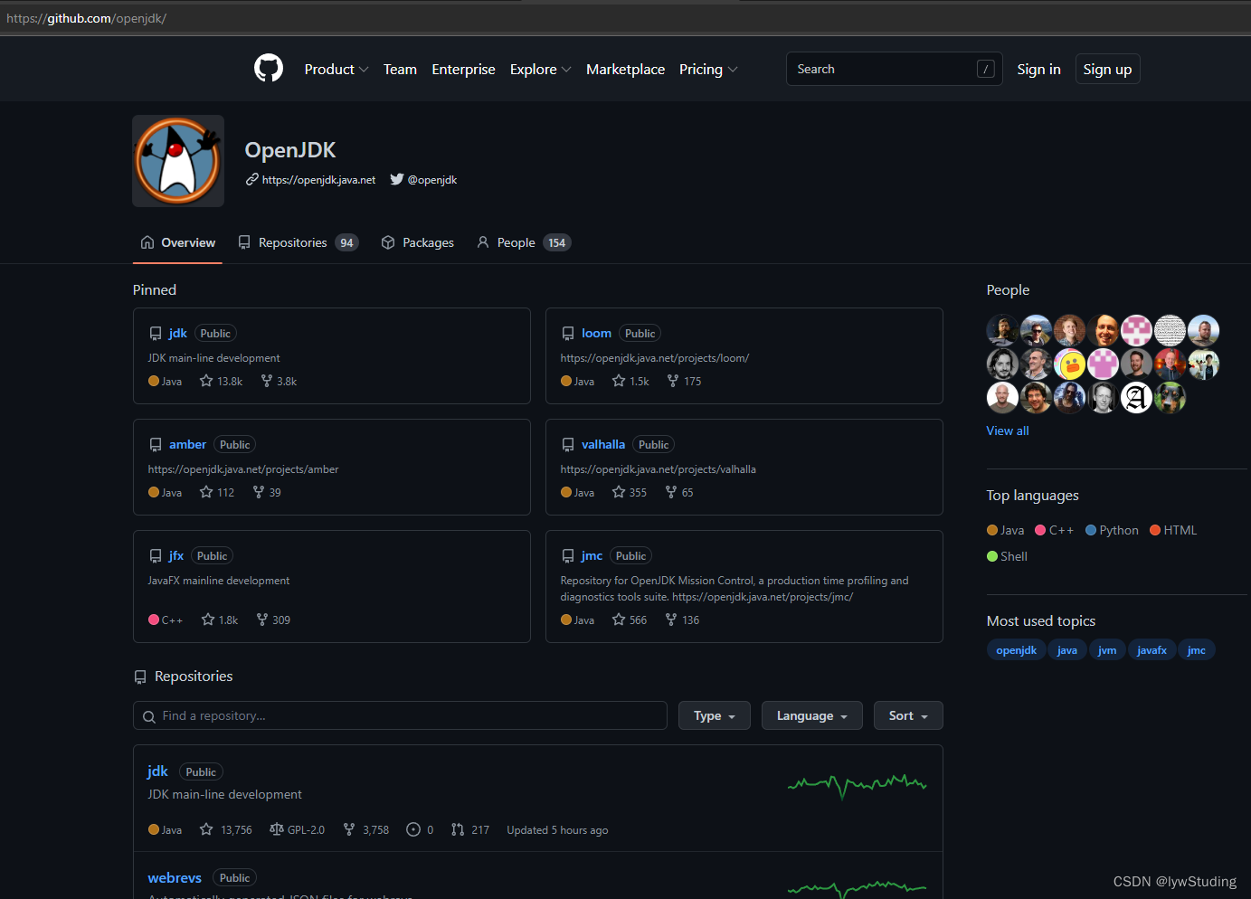Click the stars icon showing 1.8k on jfx card
The width and height of the screenshot is (1251, 899).
point(208,620)
